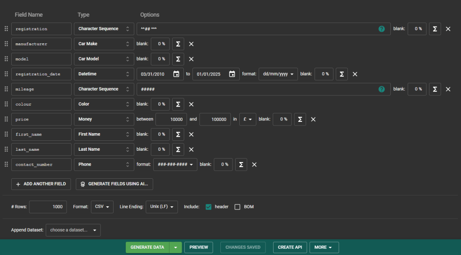Open the Generate Data split-button arrow

[176, 247]
